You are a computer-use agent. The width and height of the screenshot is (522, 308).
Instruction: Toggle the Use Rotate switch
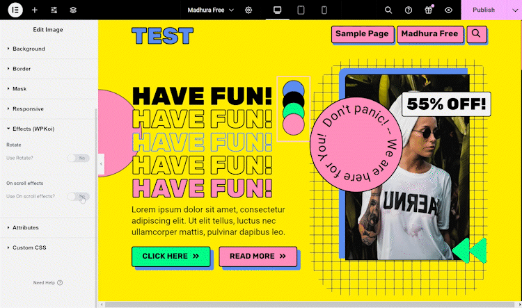tap(79, 158)
